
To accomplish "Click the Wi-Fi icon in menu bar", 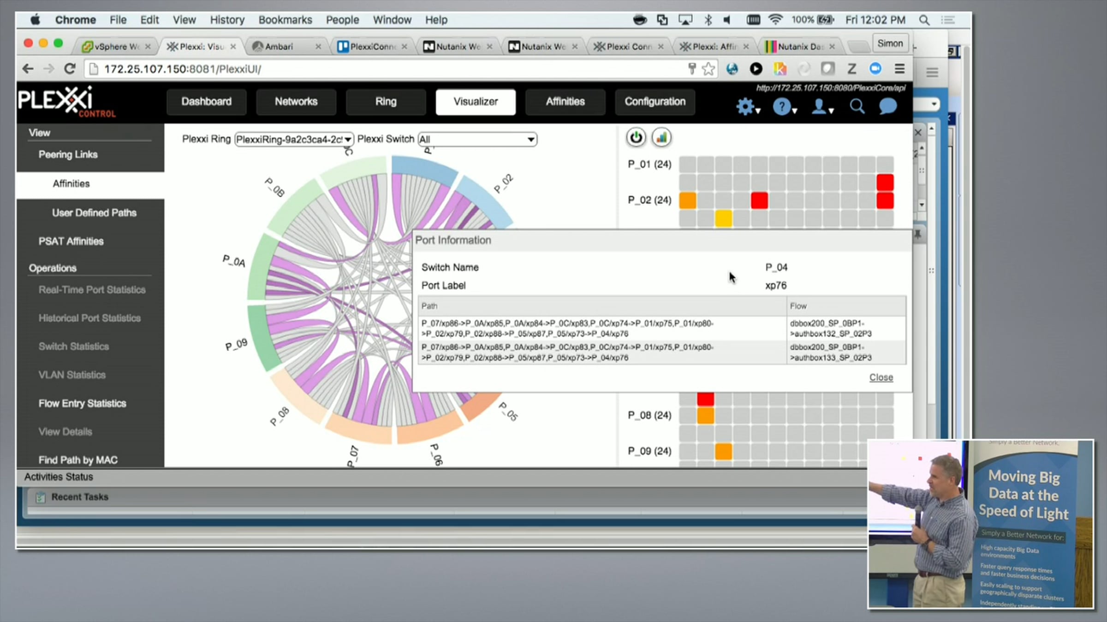I will point(775,20).
